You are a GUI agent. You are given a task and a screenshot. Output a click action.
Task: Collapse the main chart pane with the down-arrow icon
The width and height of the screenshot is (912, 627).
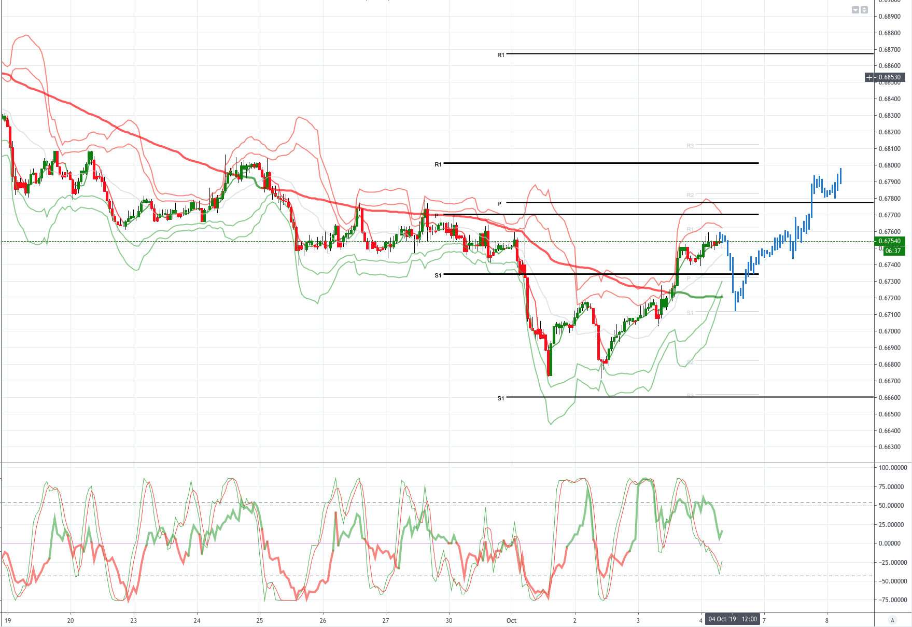855,10
